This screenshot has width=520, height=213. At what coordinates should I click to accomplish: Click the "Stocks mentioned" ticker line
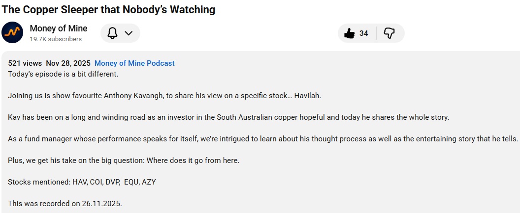pyautogui.click(x=82, y=182)
